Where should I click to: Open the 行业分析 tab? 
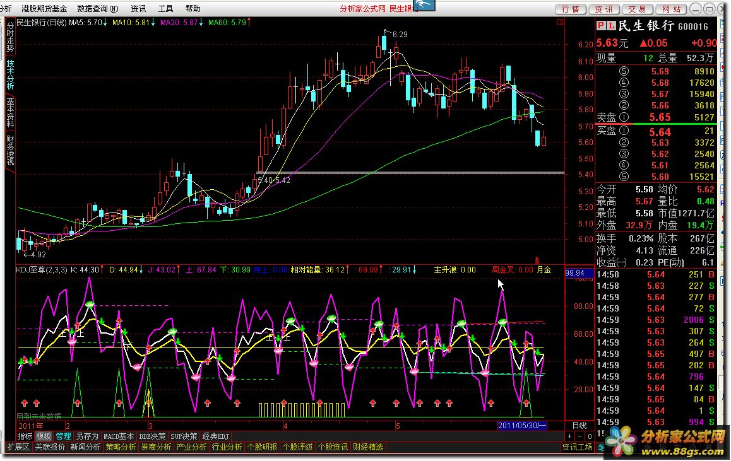pos(227,447)
